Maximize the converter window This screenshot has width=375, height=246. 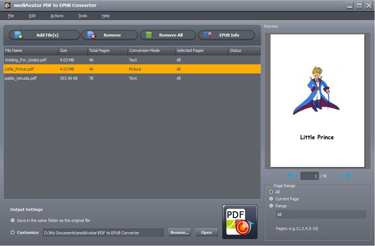(359, 6)
